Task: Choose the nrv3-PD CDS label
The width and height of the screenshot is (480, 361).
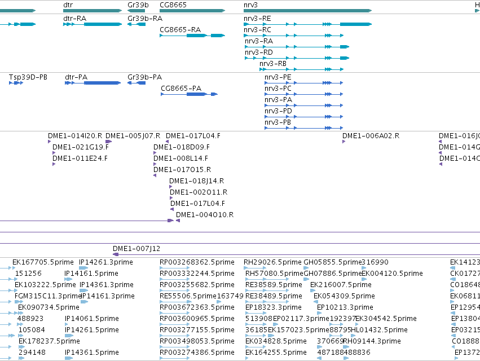Action: click(278, 111)
